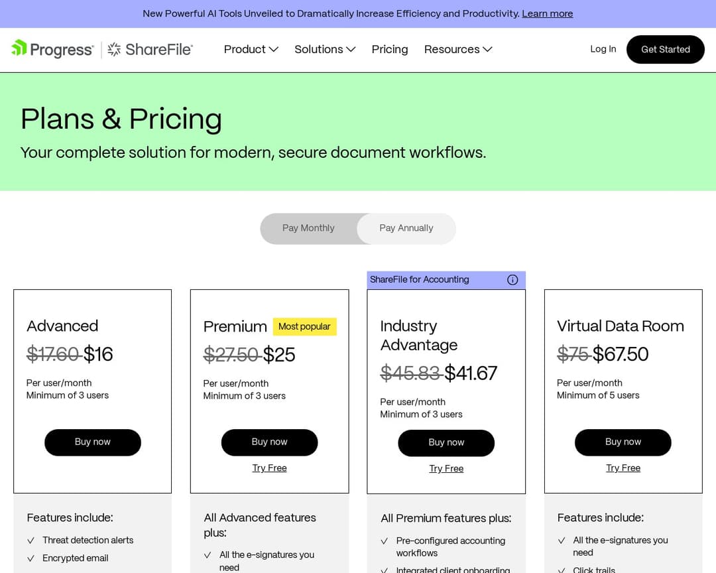Click the $67.50 Virtual Data Room price
This screenshot has height=573, width=716.
coord(621,354)
